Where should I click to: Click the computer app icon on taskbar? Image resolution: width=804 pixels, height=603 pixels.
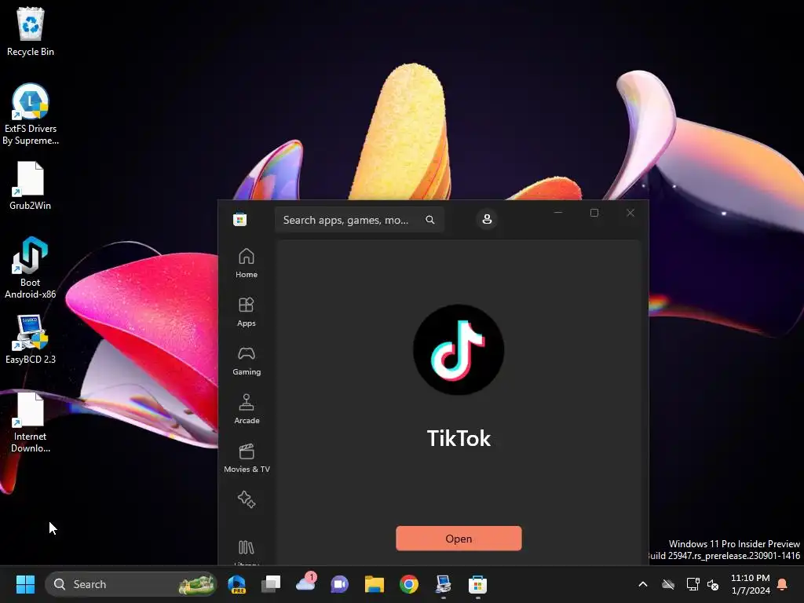(x=443, y=584)
